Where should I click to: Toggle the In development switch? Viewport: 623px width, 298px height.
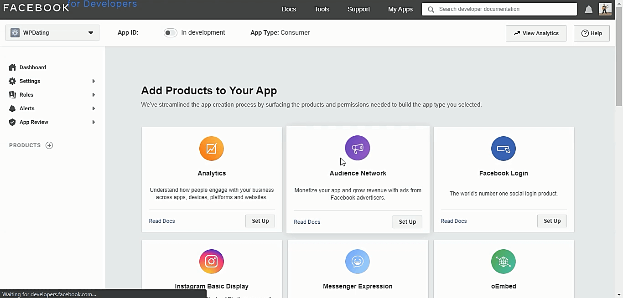(170, 33)
